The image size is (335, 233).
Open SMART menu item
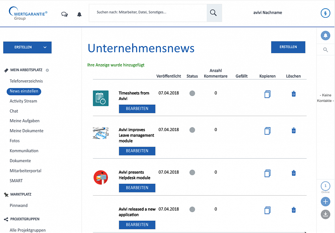[16, 181]
